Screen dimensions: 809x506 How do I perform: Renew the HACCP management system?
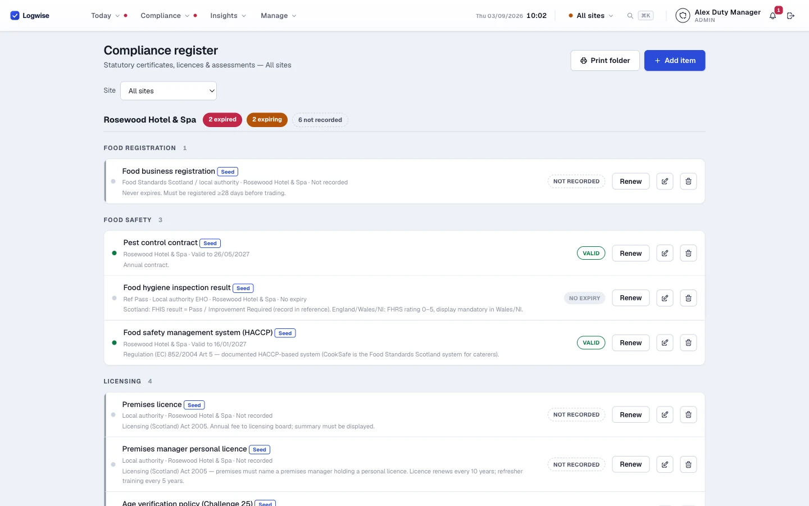pos(631,343)
